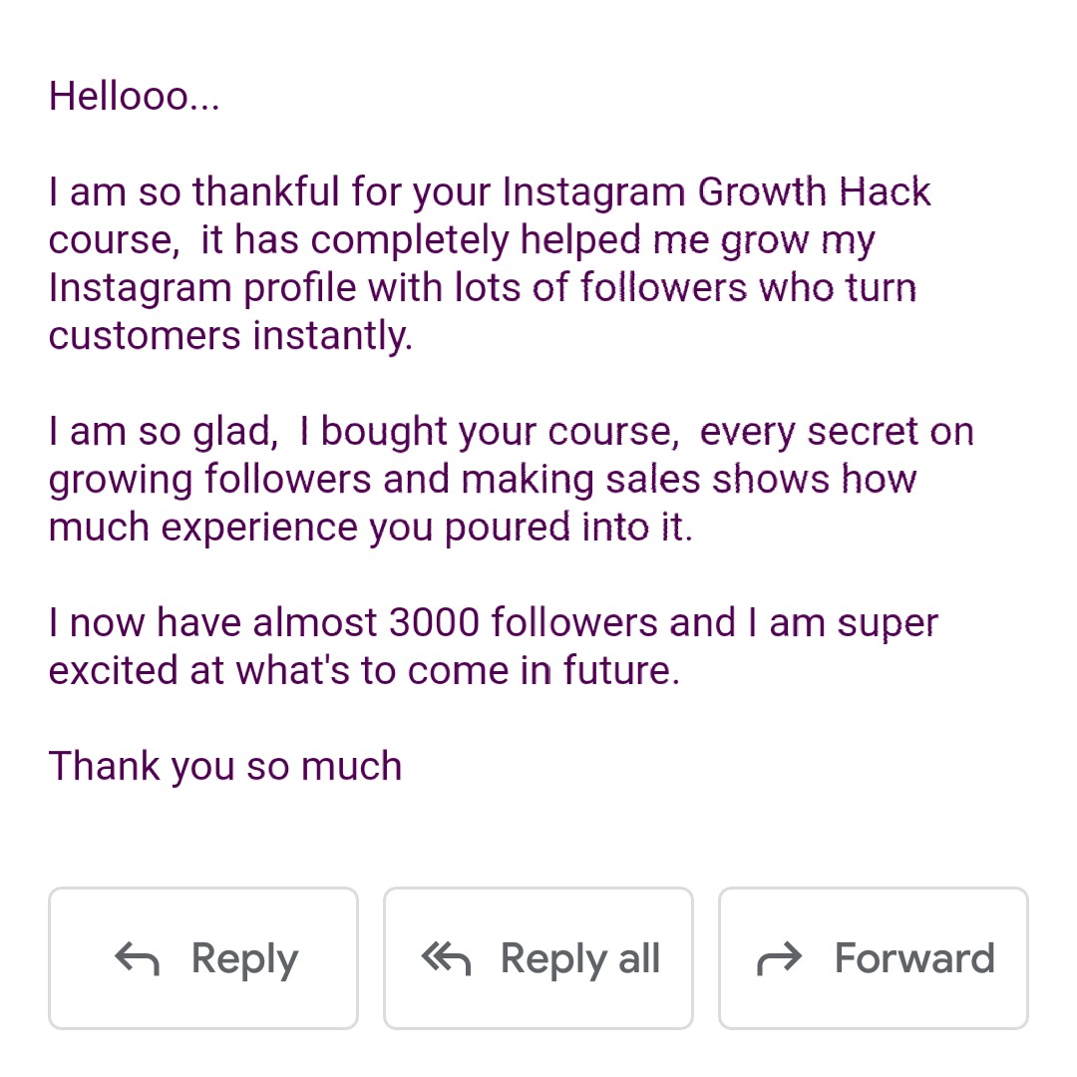1077x1077 pixels.
Task: Click the Forward right-arrow icon
Action: pos(779,959)
